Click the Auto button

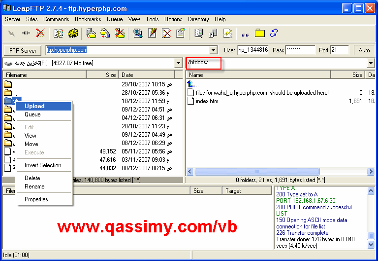[x=364, y=50]
